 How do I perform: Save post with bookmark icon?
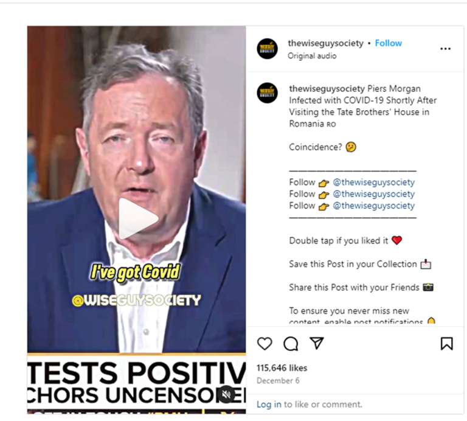(x=447, y=344)
